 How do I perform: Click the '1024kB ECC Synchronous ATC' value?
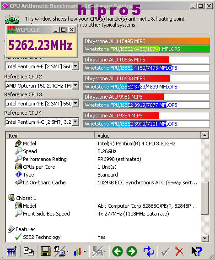tap(147, 183)
